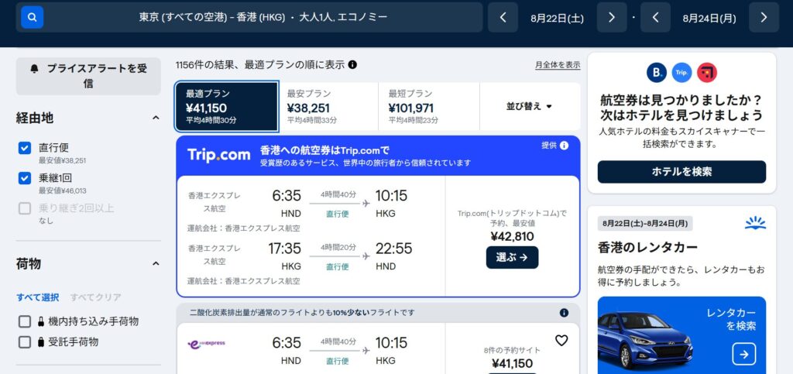Click the HK Express airline logo
The image size is (793, 374).
tap(207, 343)
